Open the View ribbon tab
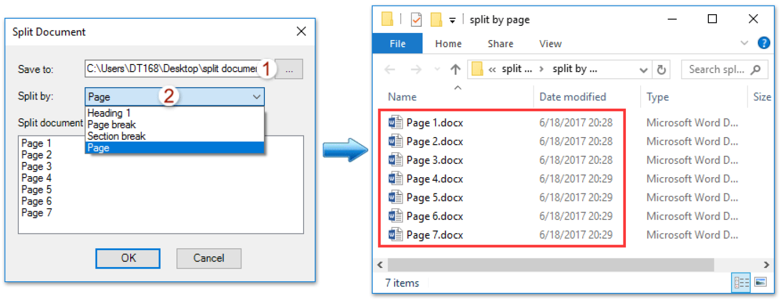This screenshot has width=781, height=300. pyautogui.click(x=550, y=44)
